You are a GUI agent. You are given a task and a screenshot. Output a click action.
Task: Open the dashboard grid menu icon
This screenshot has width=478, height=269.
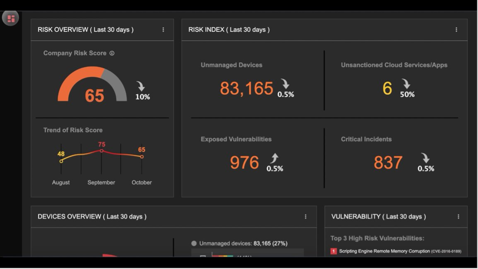tap(11, 18)
